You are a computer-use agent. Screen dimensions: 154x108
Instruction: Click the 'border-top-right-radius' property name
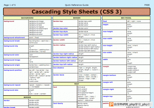click(x=63, y=54)
